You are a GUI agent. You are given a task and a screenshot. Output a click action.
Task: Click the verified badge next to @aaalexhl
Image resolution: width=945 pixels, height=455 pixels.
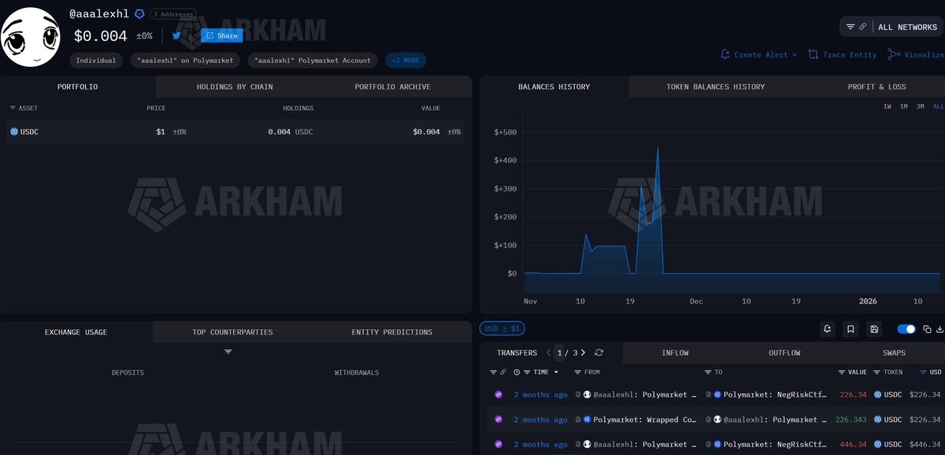(x=139, y=13)
